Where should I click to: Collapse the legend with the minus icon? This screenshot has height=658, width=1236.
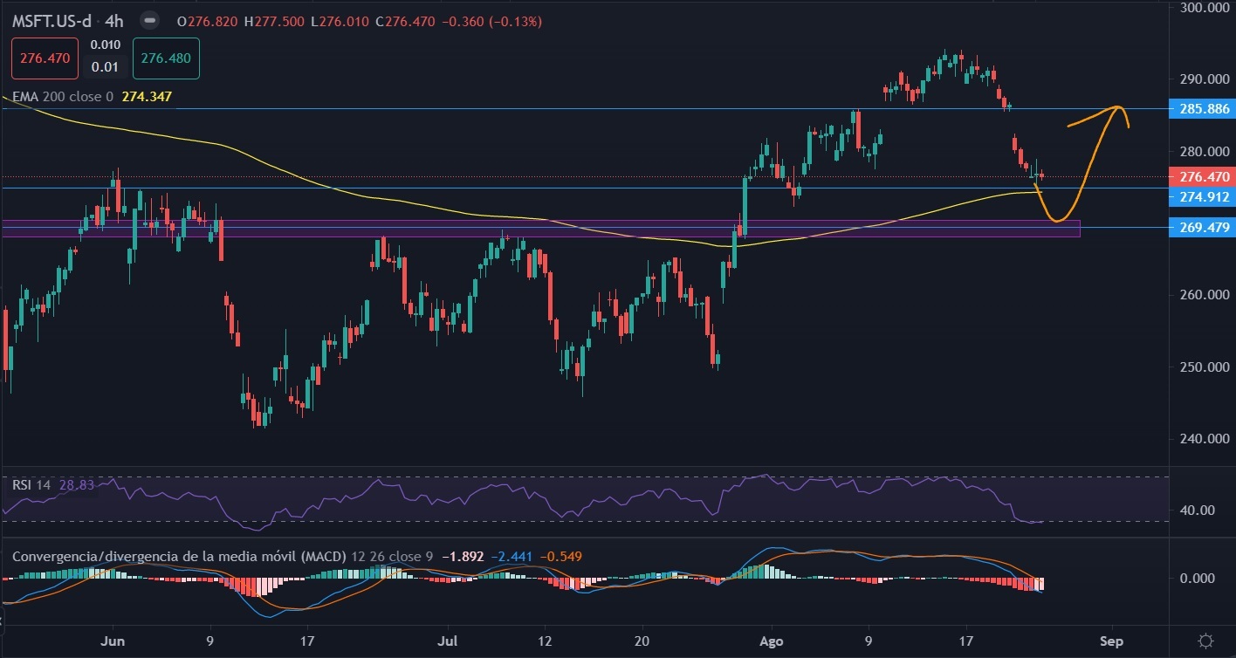click(152, 21)
